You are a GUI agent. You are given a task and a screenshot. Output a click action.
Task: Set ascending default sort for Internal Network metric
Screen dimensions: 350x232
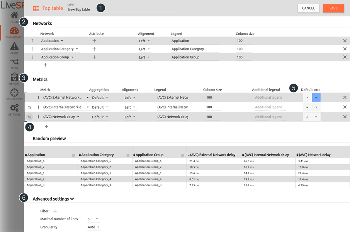(307, 107)
